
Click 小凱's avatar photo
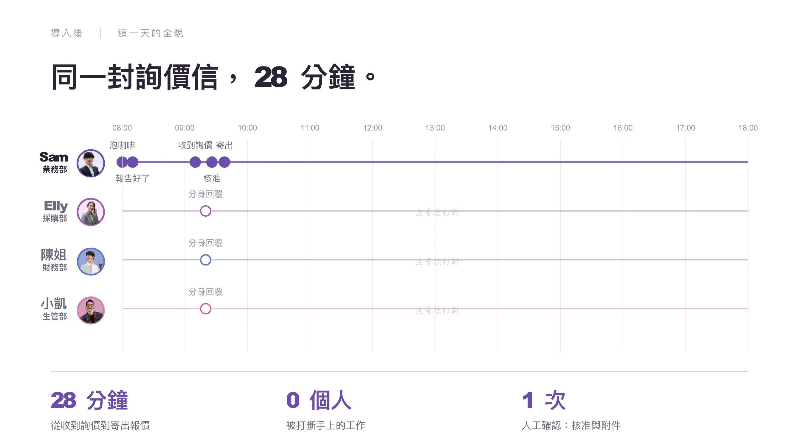tap(91, 310)
